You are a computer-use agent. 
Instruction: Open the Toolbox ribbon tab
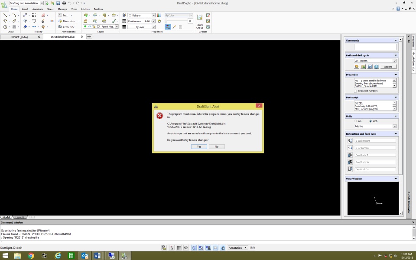coord(98,9)
